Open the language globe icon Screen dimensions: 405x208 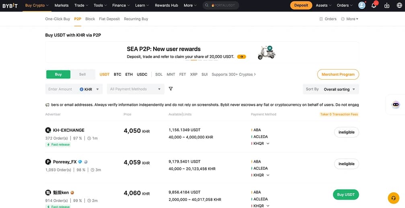tap(399, 5)
